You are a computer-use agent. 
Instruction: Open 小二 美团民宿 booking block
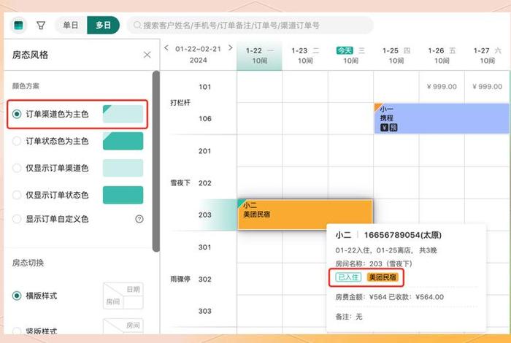(x=305, y=215)
